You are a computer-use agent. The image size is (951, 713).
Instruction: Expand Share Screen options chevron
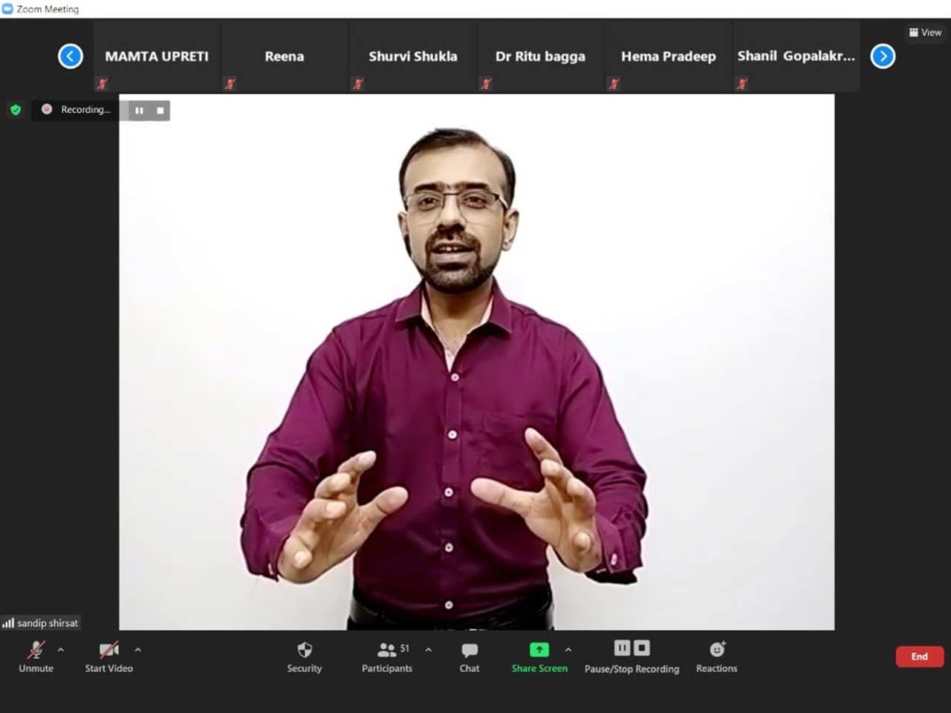coord(568,649)
